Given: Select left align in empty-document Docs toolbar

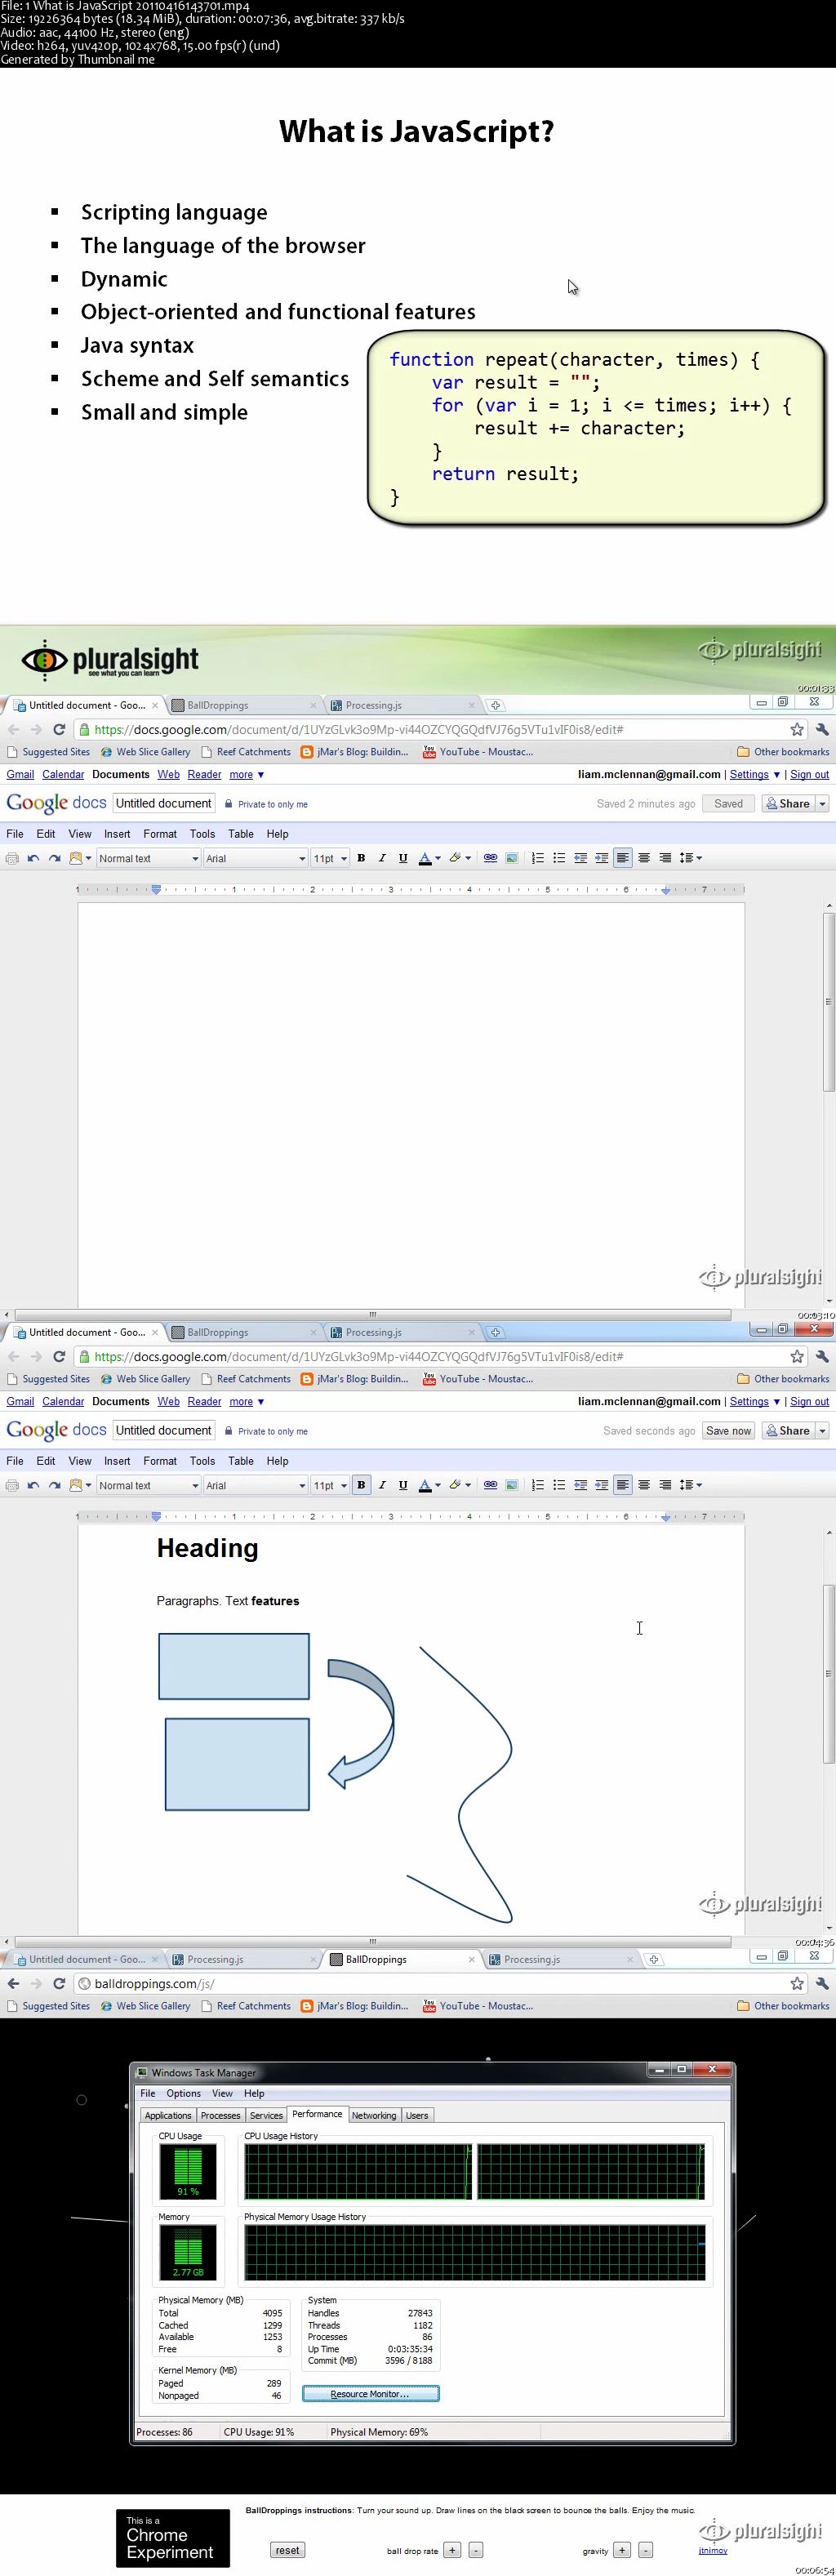Looking at the screenshot, I should pos(623,858).
